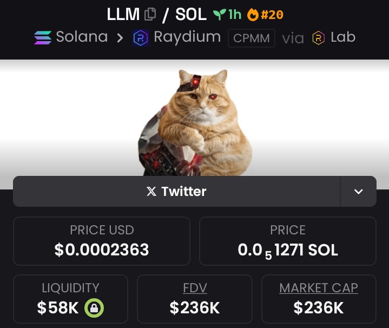Click the Raydium logo icon
This screenshot has height=328, width=389.
[141, 38]
